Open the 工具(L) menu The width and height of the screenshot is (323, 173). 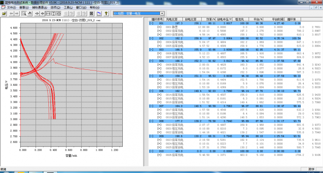click(x=68, y=8)
